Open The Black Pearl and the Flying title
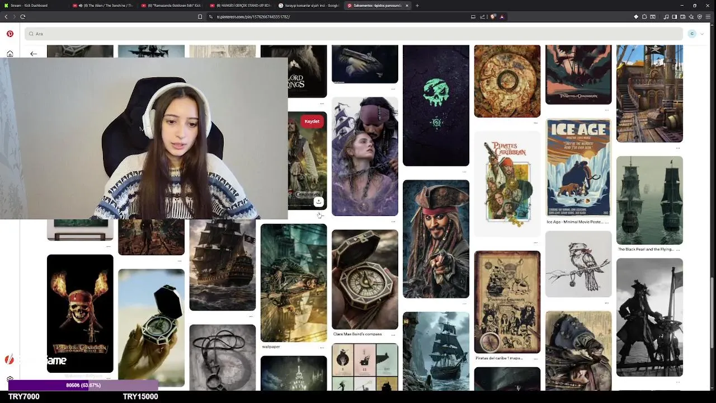Screen dimensions: 716x403 (646, 249)
